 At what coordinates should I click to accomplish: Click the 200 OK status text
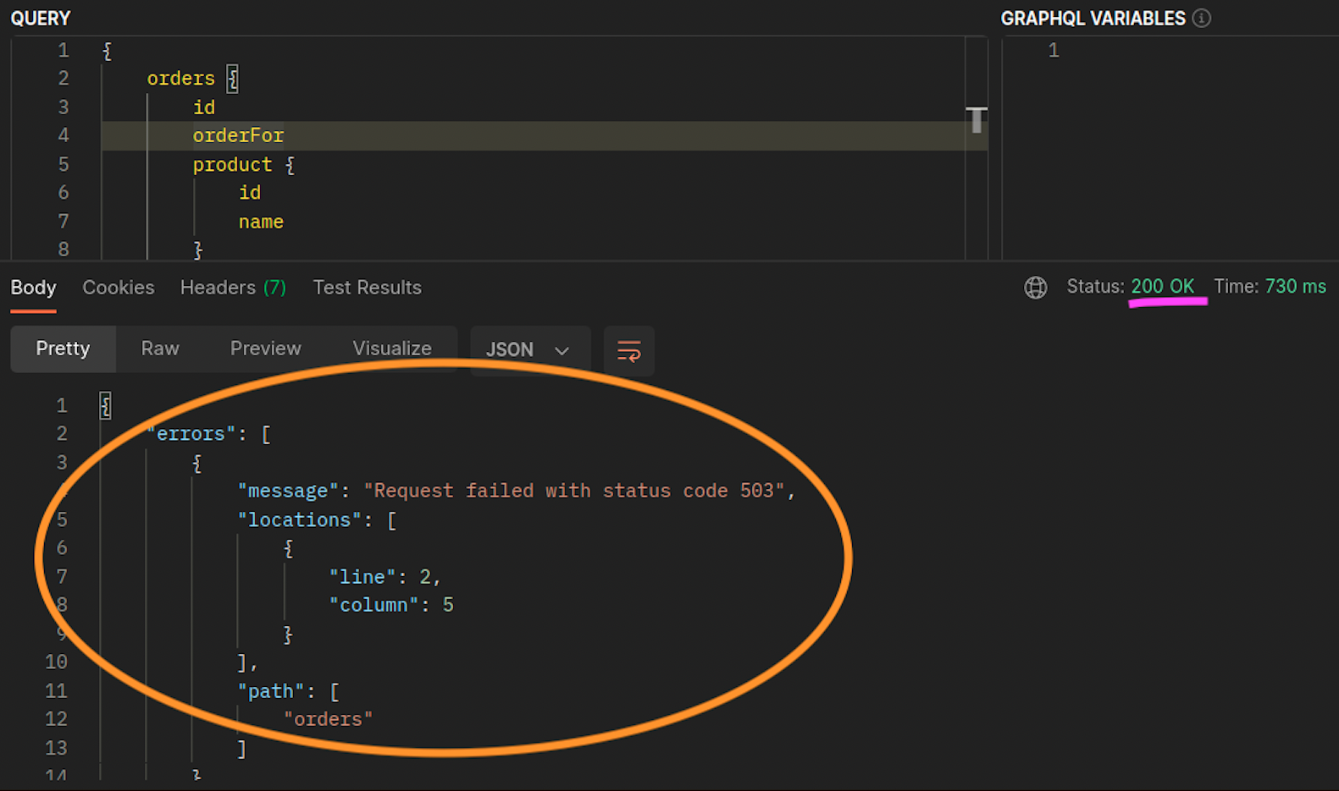tap(1163, 287)
